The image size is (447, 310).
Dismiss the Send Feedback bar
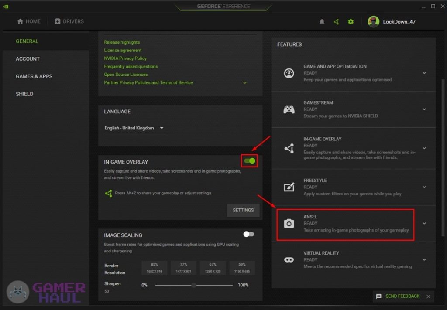pyautogui.click(x=428, y=296)
